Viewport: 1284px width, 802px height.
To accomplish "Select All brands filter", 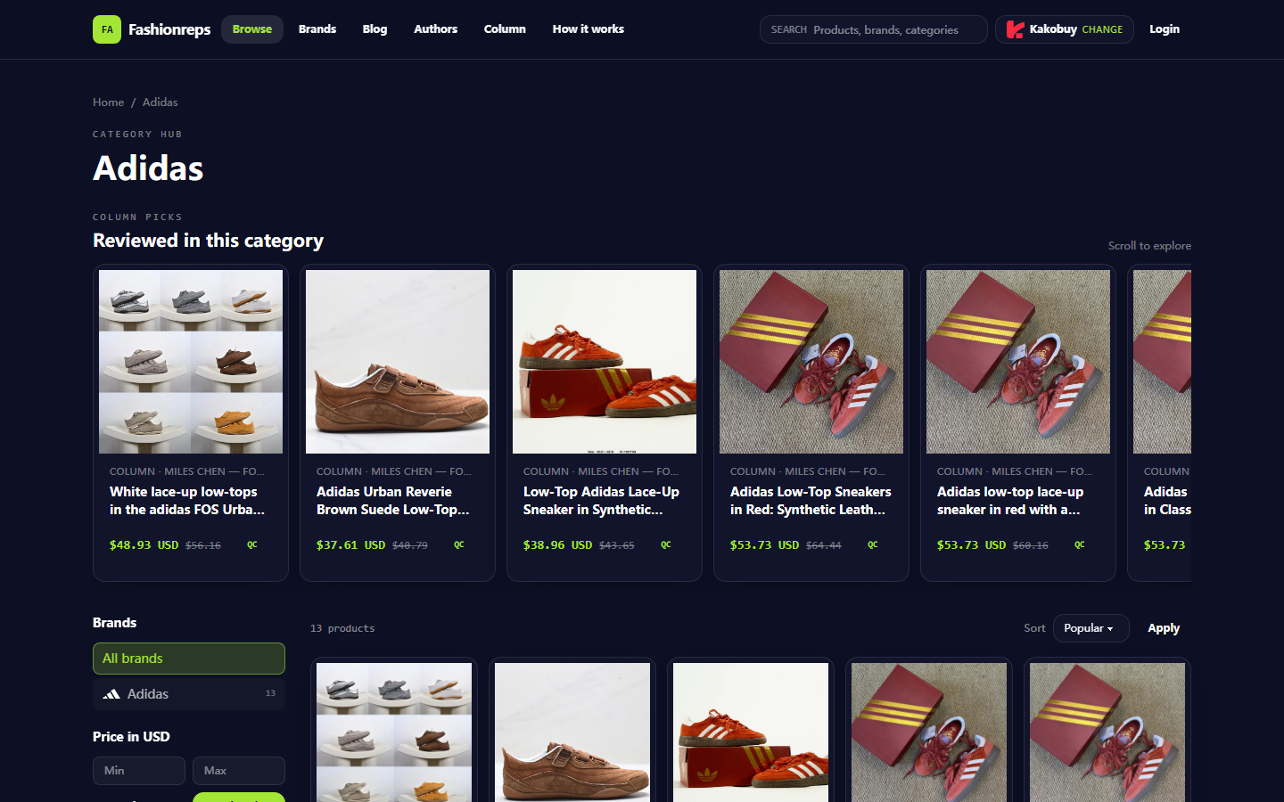I will tap(189, 659).
